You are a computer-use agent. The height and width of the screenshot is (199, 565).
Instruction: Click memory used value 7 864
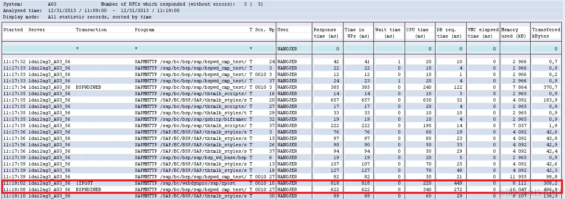click(x=519, y=87)
